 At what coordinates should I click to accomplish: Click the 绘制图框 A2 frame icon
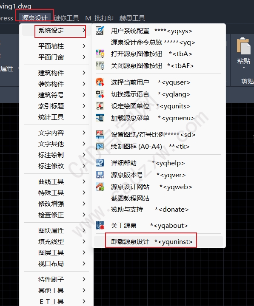tap(100, 146)
